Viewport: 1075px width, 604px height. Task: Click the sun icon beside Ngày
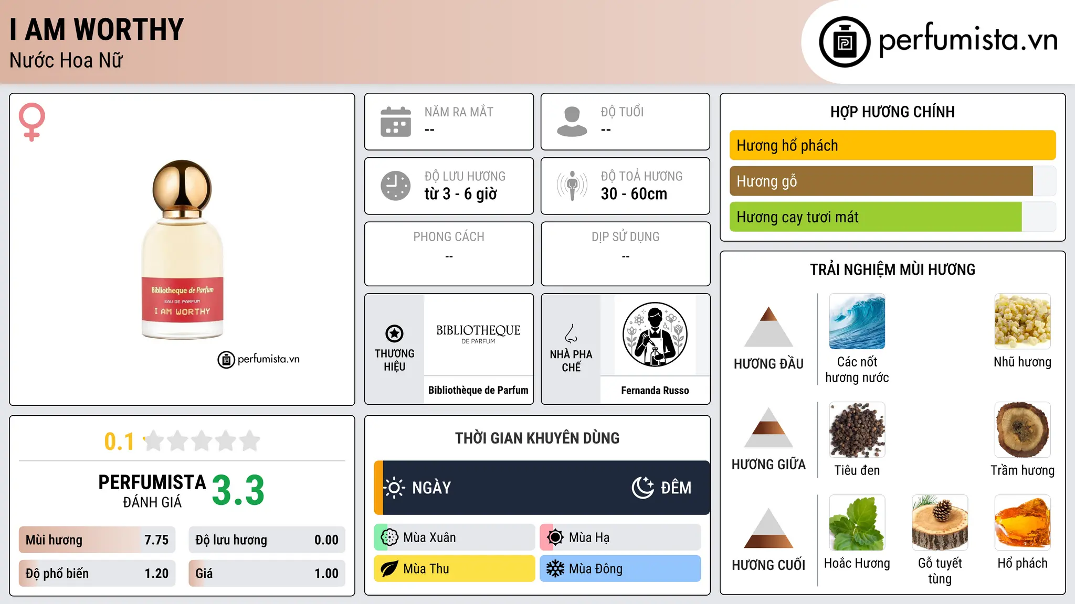394,488
